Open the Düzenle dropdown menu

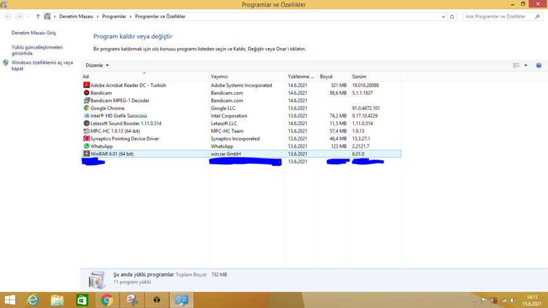pos(97,65)
